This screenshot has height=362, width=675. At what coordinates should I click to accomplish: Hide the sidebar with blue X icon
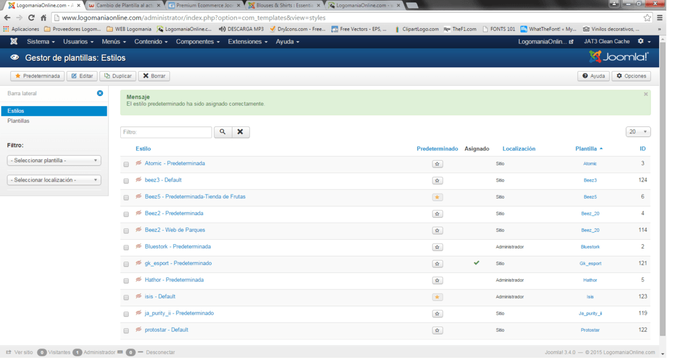(100, 93)
